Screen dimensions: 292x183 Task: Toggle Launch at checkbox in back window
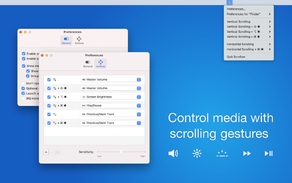click(x=23, y=93)
